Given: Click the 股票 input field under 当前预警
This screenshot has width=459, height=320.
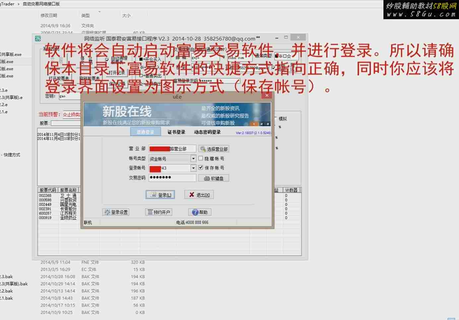Looking at the screenshot, I should (66, 123).
